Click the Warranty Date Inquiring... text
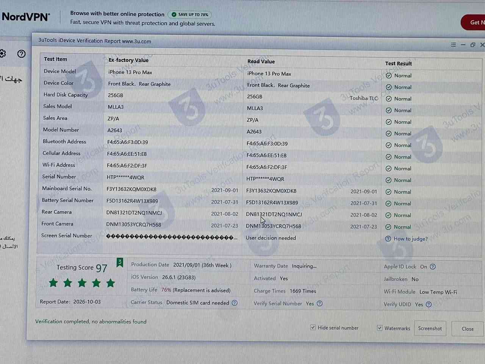Viewport: 485px width, 364px height. tap(285, 266)
